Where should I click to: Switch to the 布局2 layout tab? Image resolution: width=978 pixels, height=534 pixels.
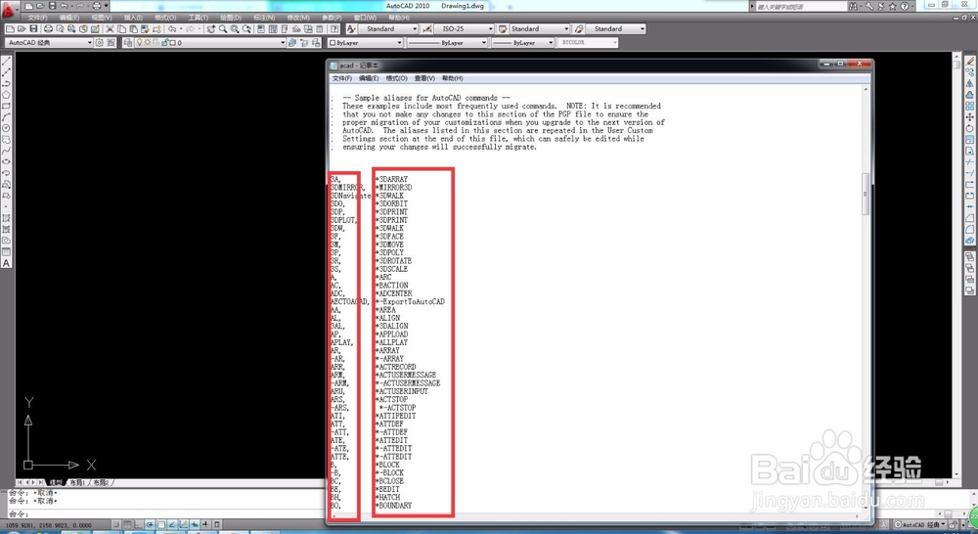click(101, 482)
